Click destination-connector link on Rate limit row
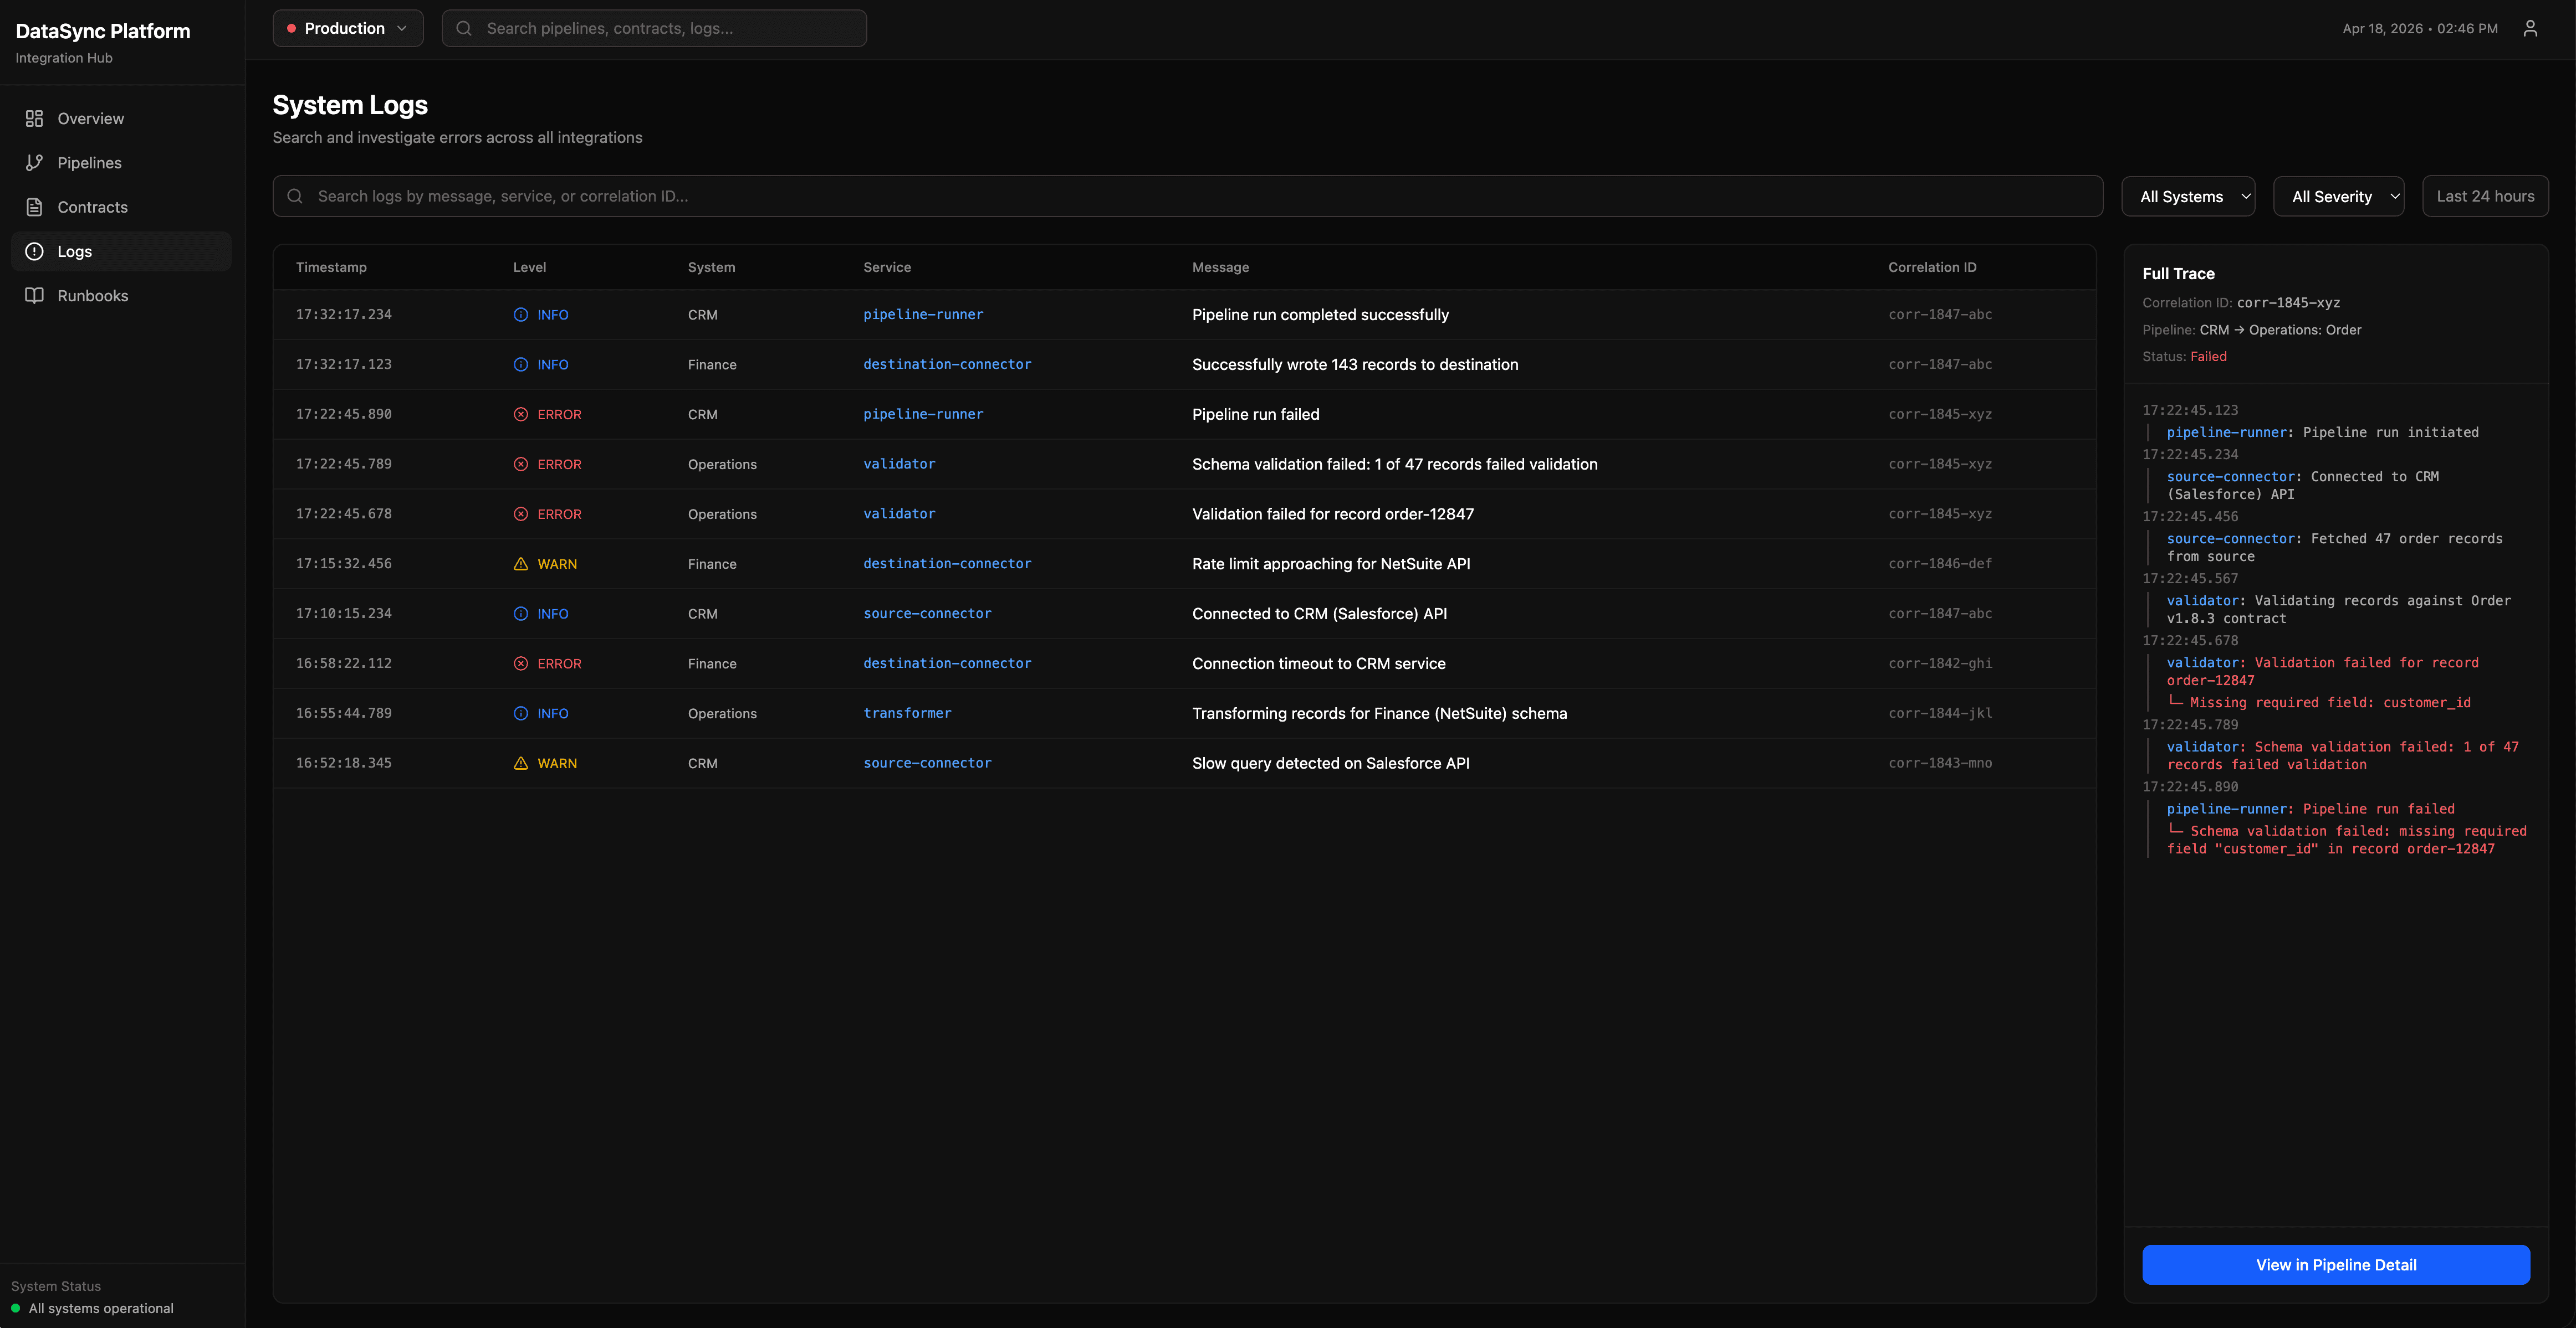This screenshot has width=2576, height=1328. 947,564
